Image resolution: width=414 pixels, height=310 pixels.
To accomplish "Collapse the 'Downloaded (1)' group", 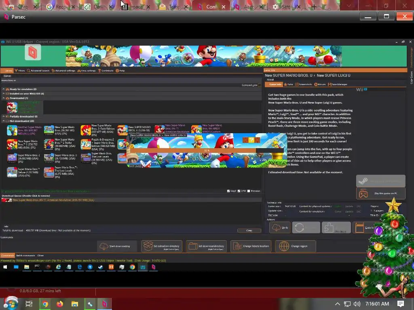I will [x=3, y=98].
